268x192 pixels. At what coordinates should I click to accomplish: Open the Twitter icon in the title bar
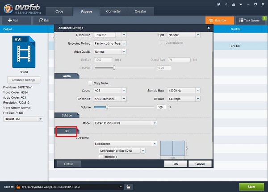click(x=218, y=4)
